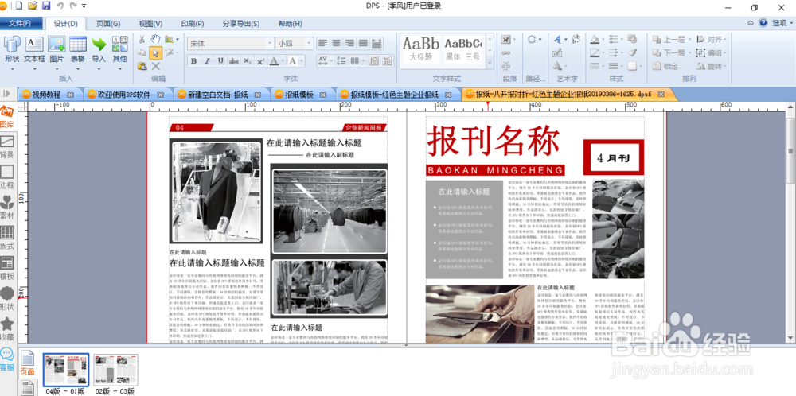Select the arrow pointer tool

[156, 52]
